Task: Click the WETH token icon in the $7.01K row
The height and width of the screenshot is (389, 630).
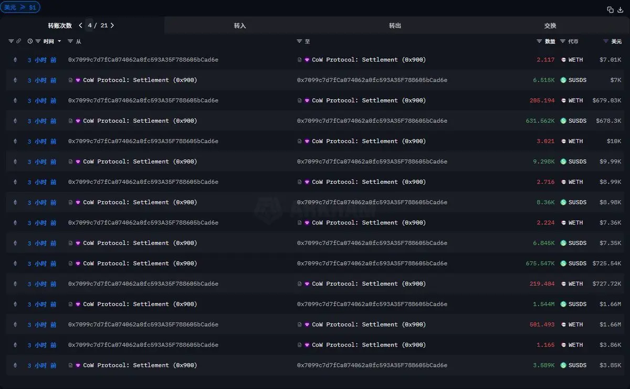Action: (x=563, y=60)
